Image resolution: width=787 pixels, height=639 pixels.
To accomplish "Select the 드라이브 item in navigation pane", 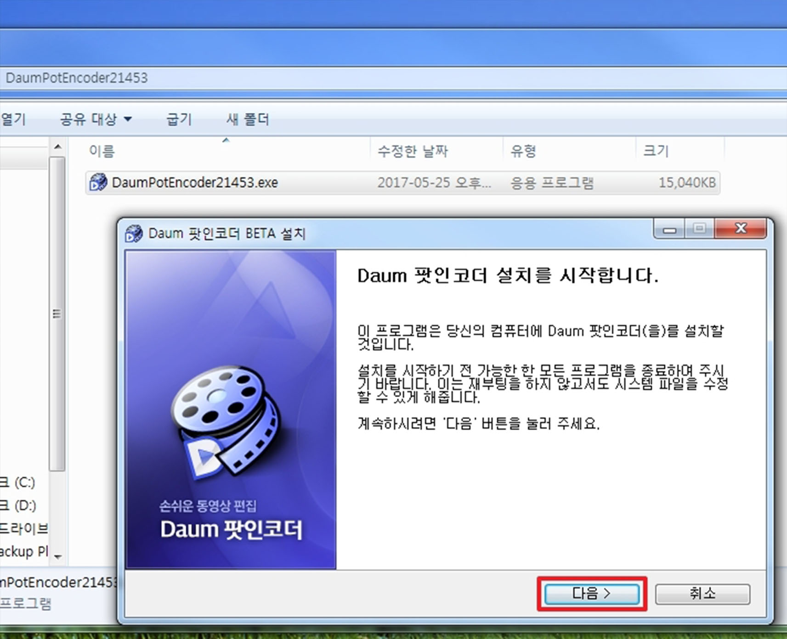I will pos(24,528).
